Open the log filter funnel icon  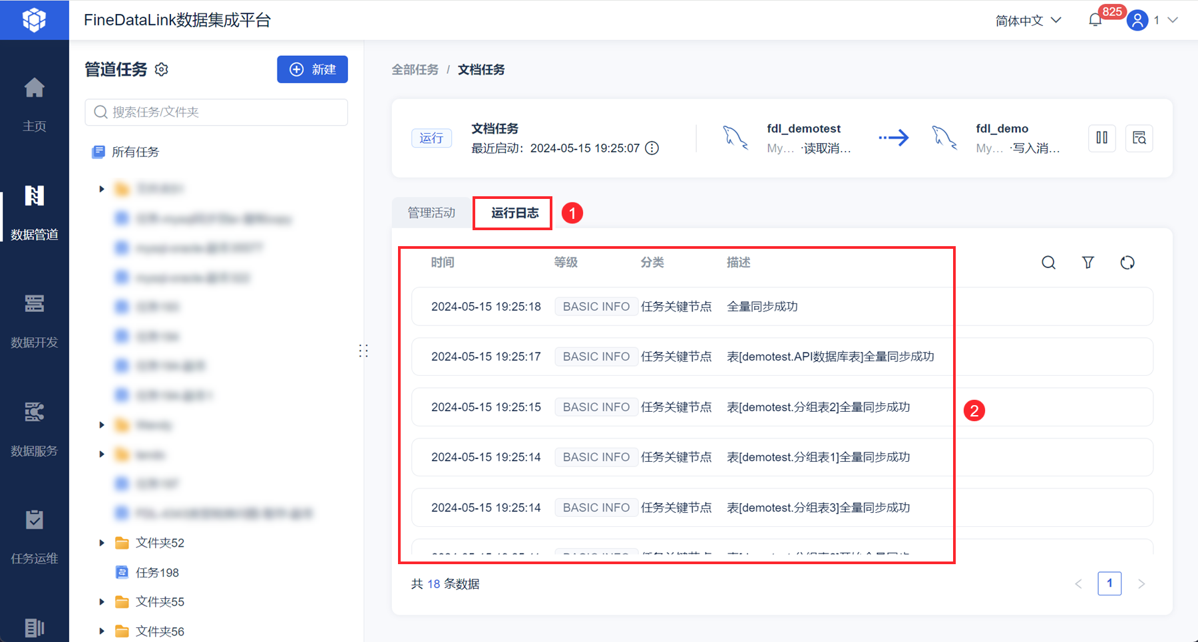tap(1088, 263)
